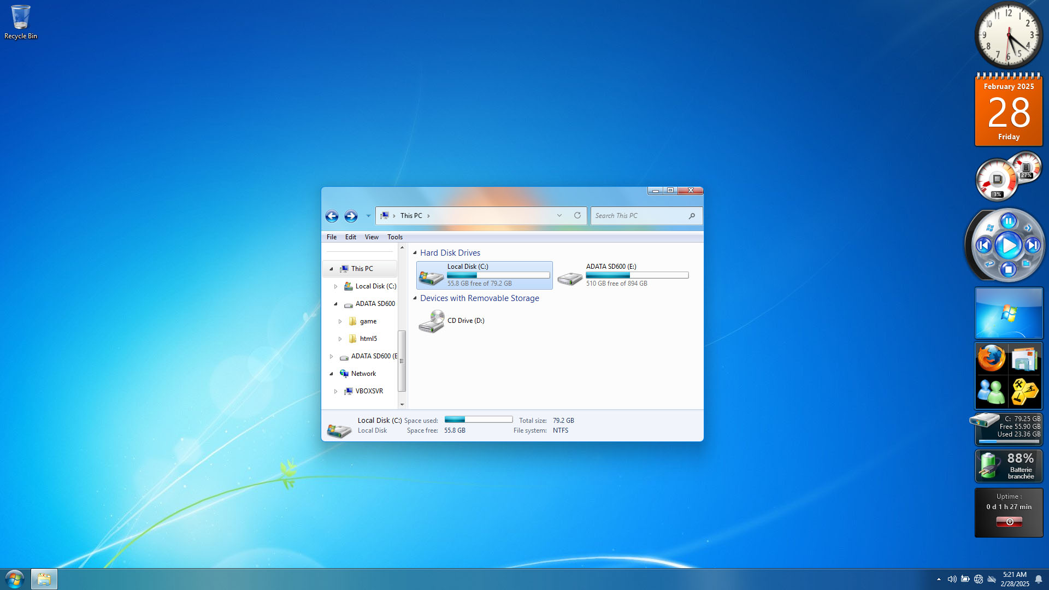
Task: Open the Tools menu
Action: coord(394,237)
